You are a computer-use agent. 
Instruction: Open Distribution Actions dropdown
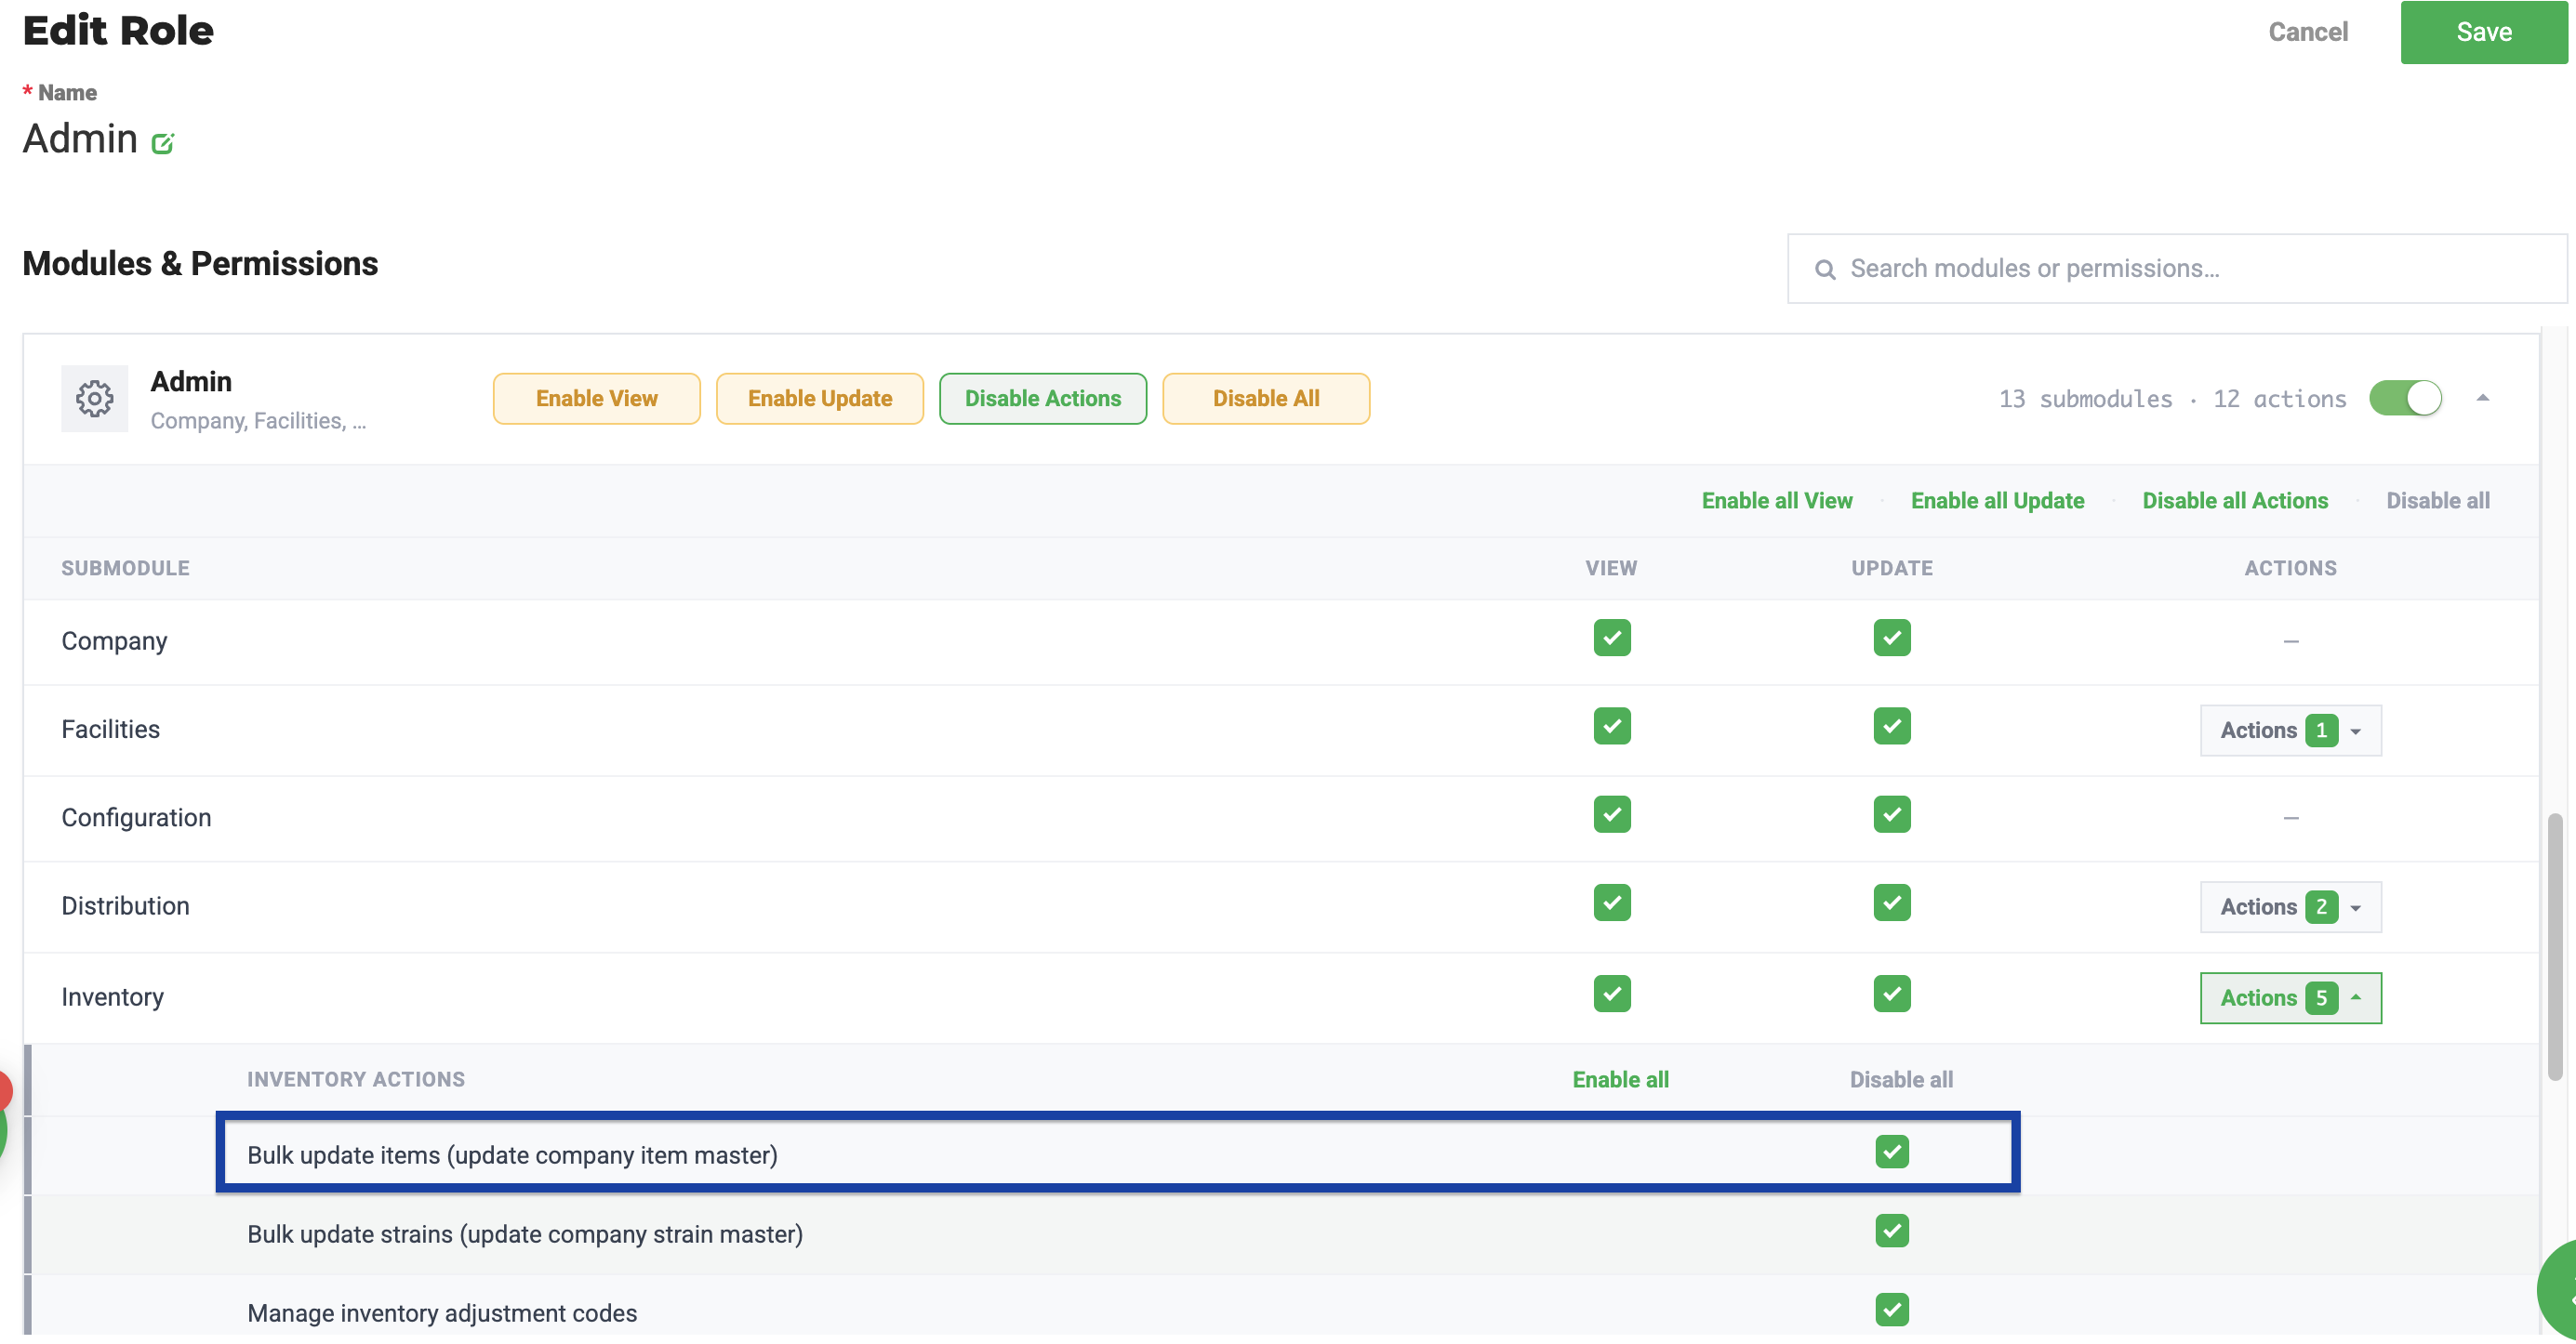point(2290,907)
